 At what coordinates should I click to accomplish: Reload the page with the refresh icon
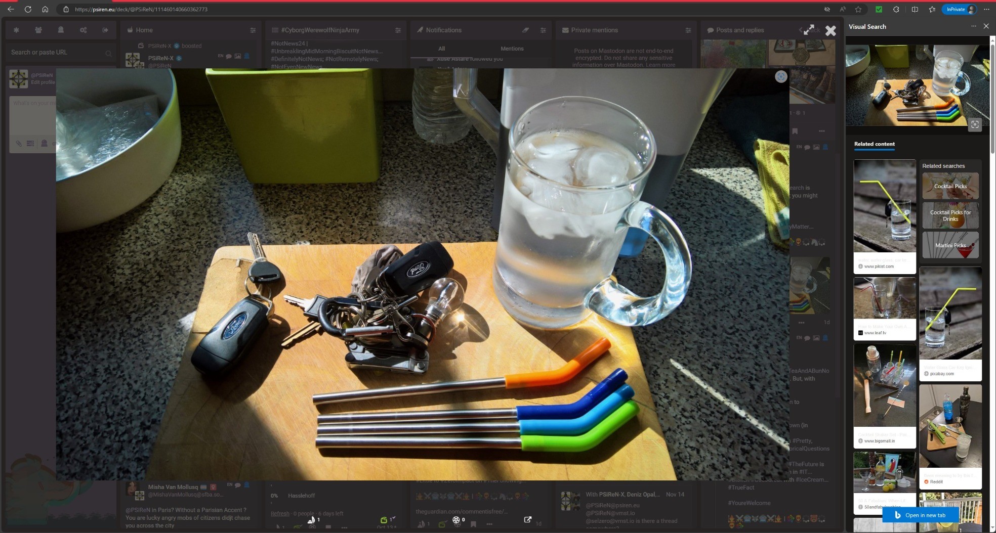[x=28, y=9]
